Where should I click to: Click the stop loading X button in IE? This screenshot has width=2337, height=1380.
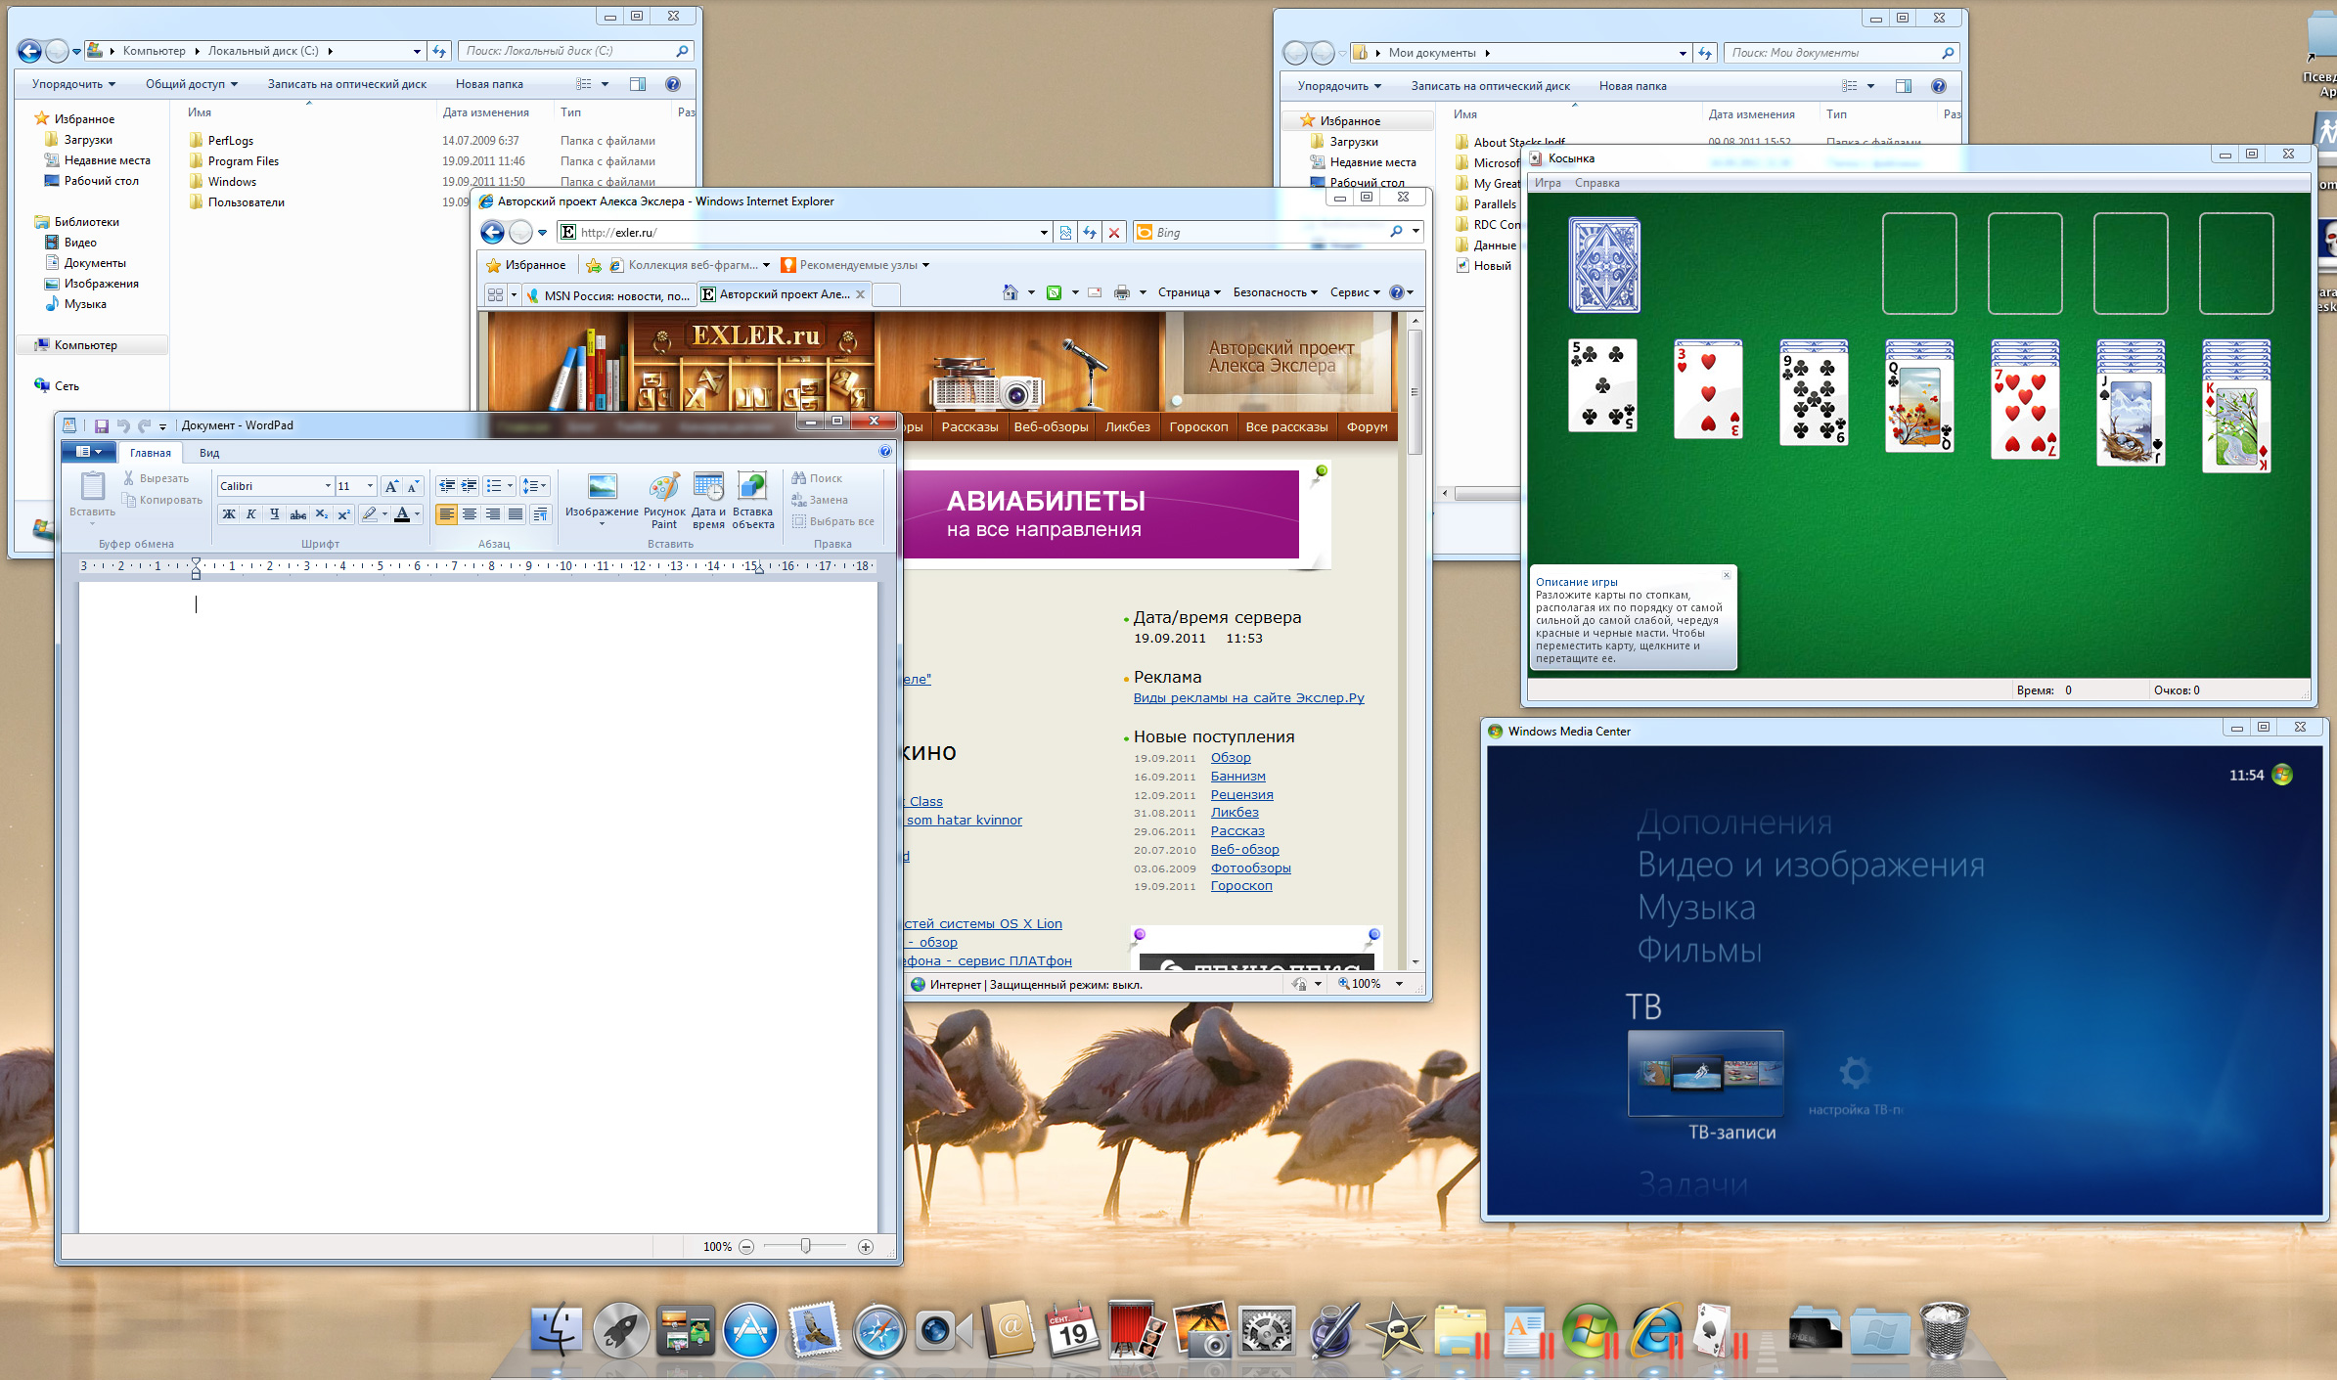1113,233
